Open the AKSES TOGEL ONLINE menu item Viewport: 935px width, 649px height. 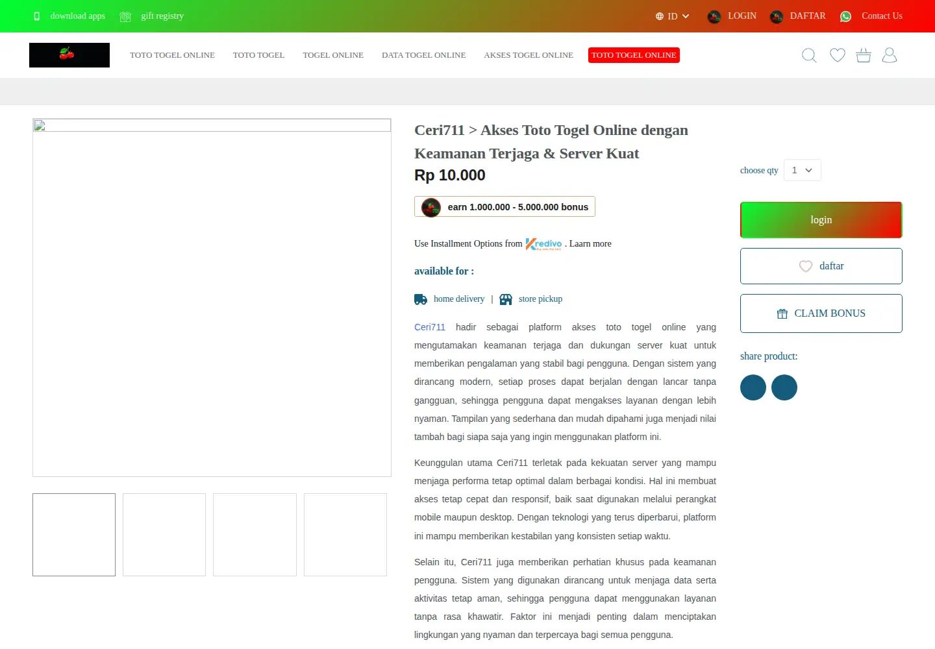[529, 55]
